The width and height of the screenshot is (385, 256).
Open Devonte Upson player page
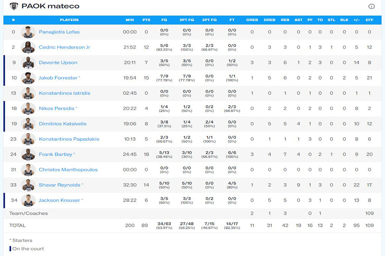click(x=58, y=62)
